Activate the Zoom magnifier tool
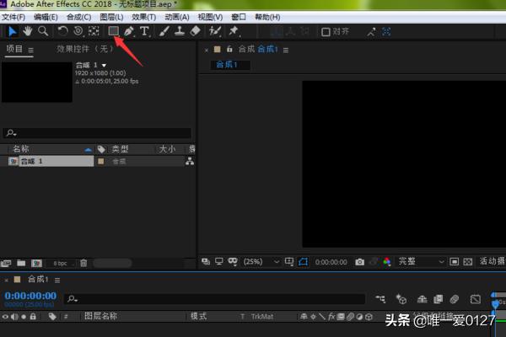 point(42,31)
